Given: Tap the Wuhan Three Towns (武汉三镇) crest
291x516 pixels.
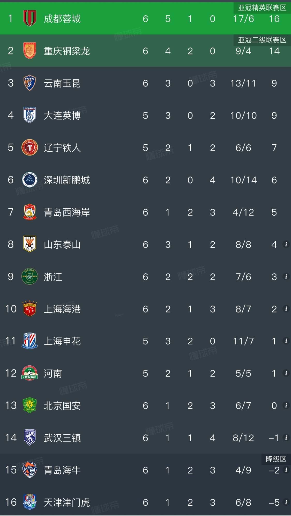Looking at the screenshot, I should pyautogui.click(x=29, y=438).
